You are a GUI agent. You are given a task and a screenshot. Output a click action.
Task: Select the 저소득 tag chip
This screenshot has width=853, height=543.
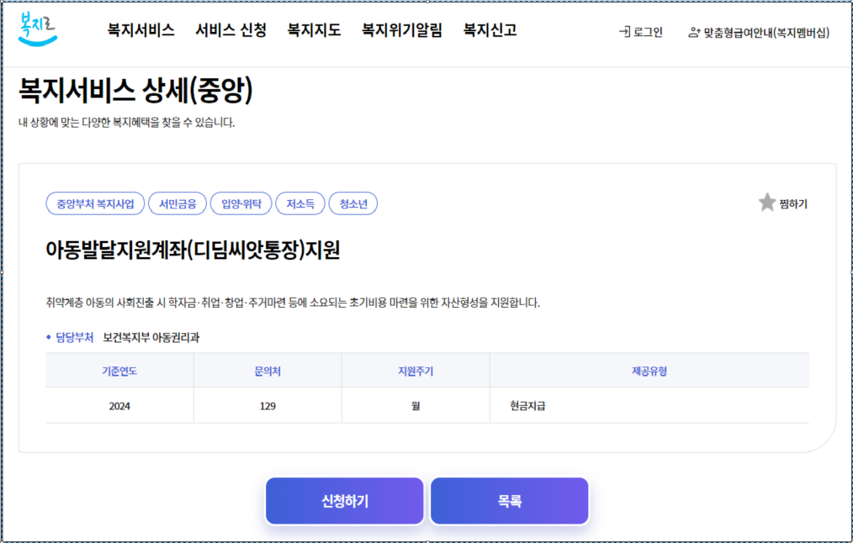click(x=300, y=203)
